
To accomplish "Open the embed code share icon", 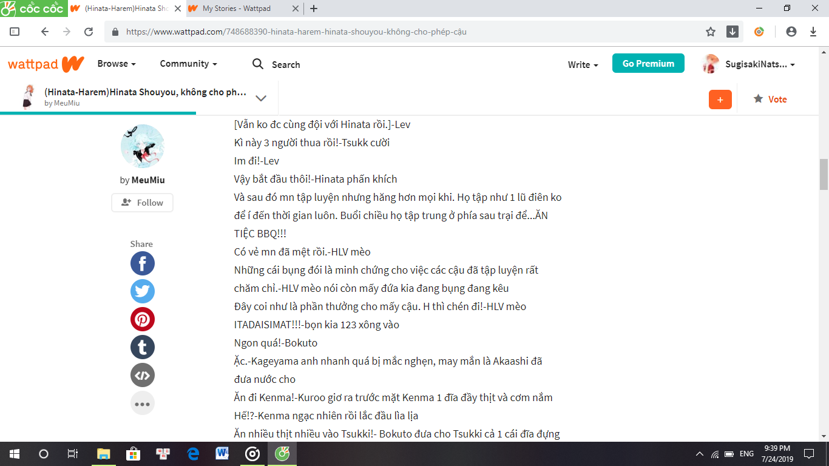I will (x=143, y=375).
